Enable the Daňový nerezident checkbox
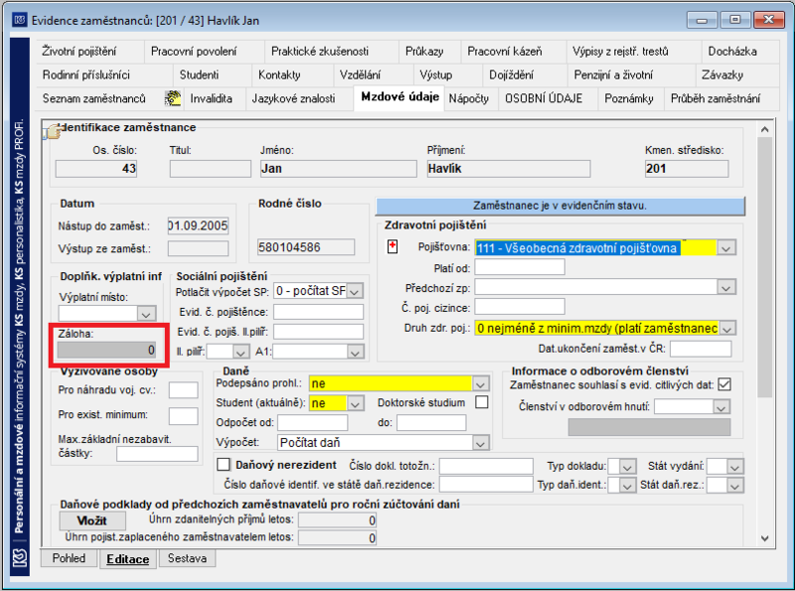Viewport: 795px width, 591px height. pyautogui.click(x=223, y=465)
